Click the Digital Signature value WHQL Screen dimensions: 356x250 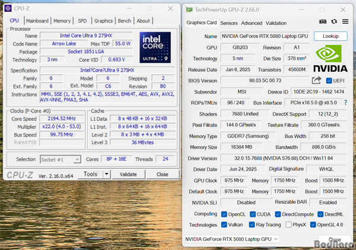pyautogui.click(x=326, y=169)
